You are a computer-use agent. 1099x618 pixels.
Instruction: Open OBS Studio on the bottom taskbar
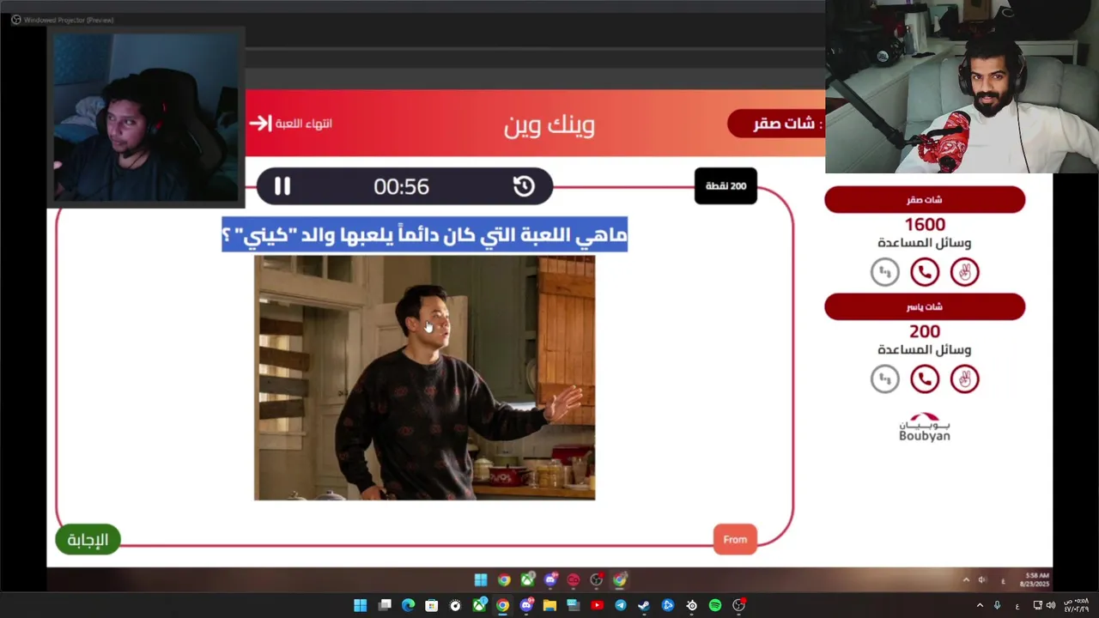(738, 605)
